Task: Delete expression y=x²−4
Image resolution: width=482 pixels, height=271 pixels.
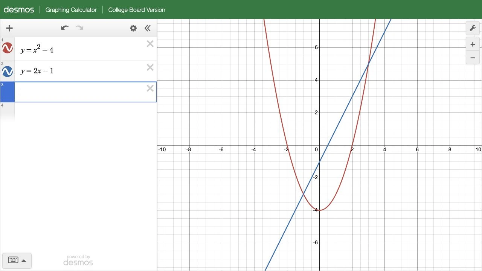Action: coord(150,44)
